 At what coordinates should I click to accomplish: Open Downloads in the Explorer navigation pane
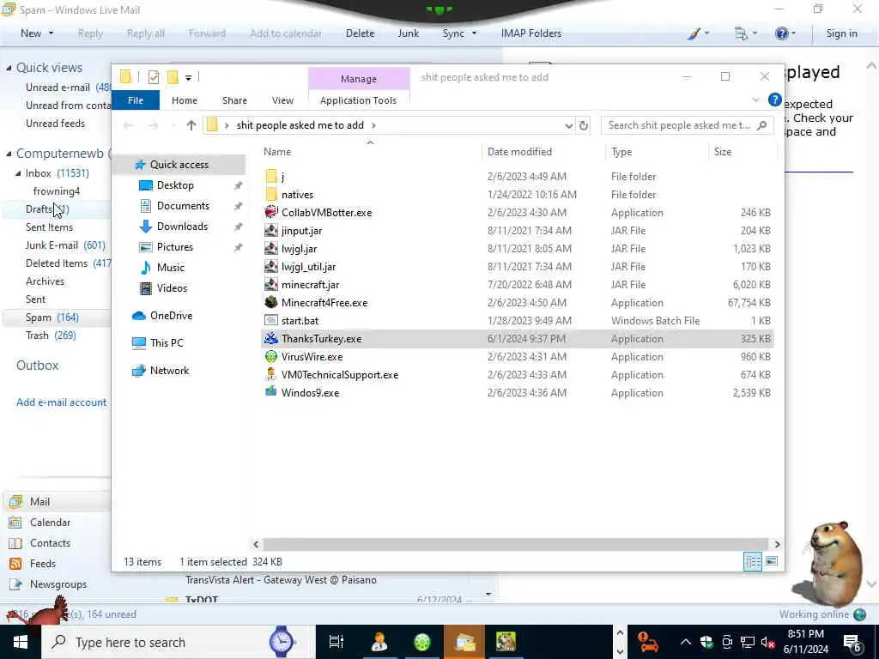(x=182, y=227)
